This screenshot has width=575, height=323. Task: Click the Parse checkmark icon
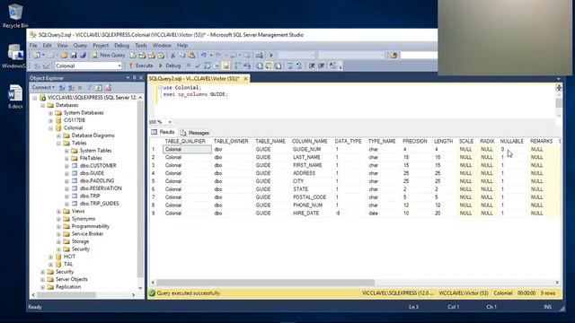[x=198, y=65]
